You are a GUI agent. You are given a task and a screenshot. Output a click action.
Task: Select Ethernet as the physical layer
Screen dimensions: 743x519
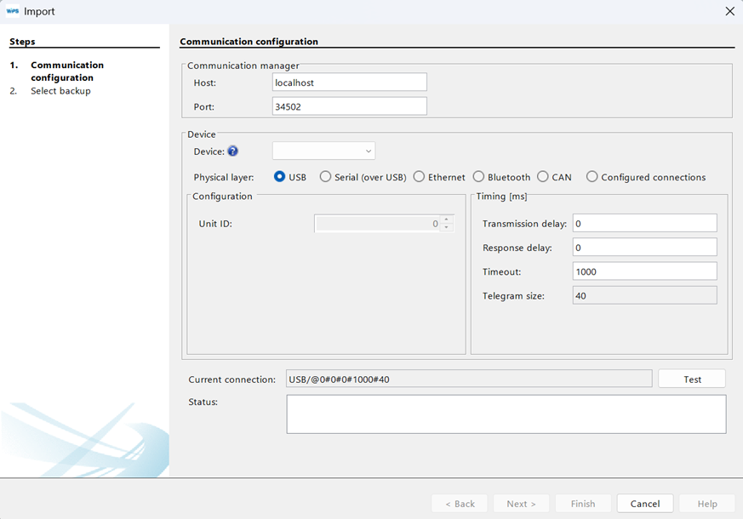[x=419, y=176]
